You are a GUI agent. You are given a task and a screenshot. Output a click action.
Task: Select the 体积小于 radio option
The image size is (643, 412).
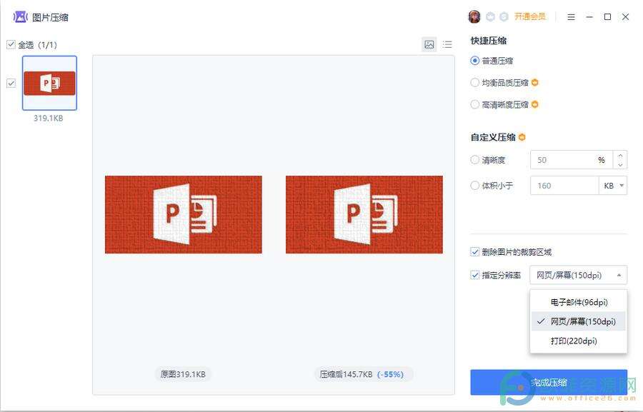click(x=475, y=186)
